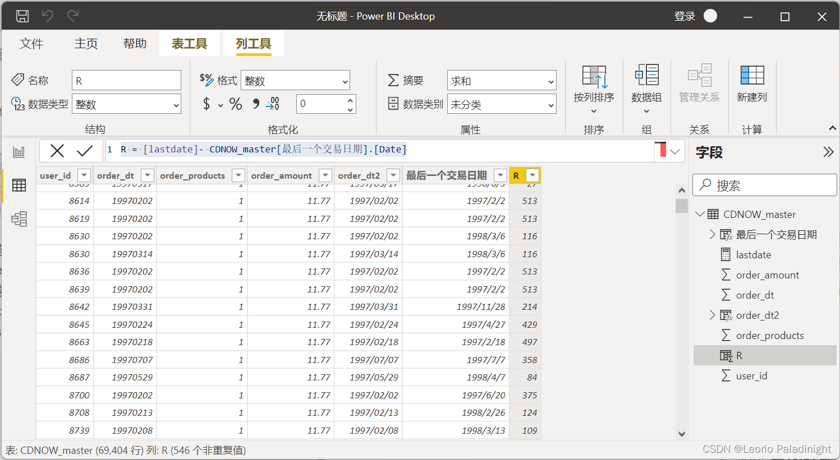
Task: Cancel formula with the X icon
Action: [57, 150]
